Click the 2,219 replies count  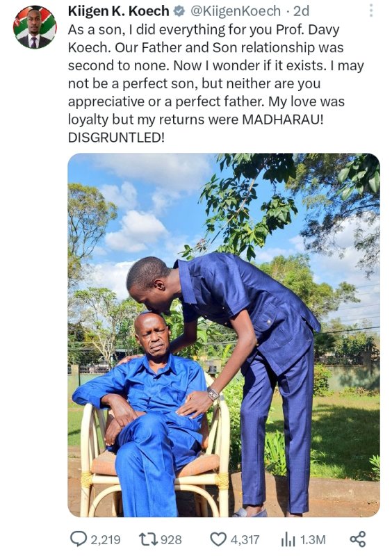[x=106, y=540]
